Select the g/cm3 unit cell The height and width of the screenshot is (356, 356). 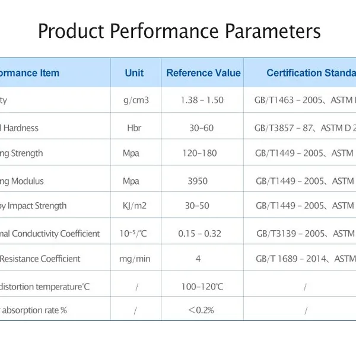click(x=136, y=100)
